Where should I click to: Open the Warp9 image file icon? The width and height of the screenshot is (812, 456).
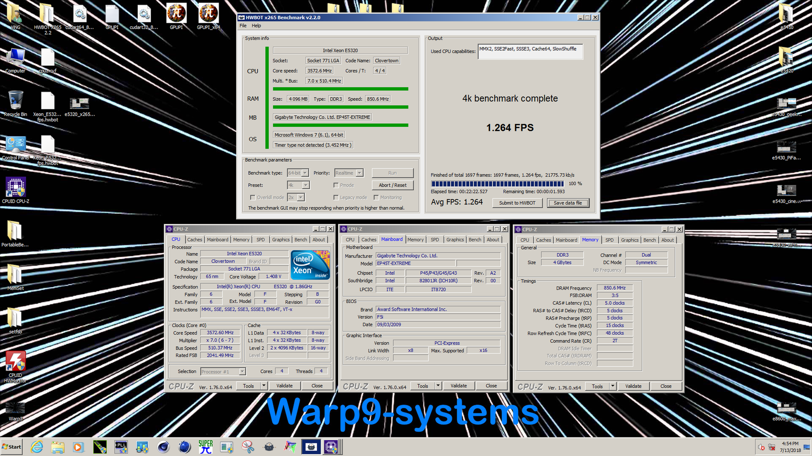click(x=15, y=410)
